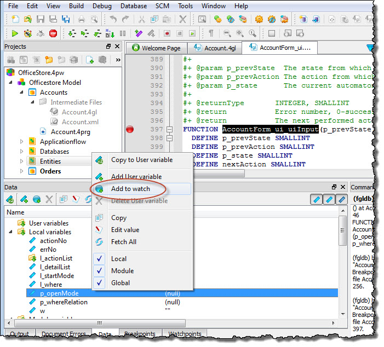The image size is (384, 347).
Task: Select p_whereRelation variable row
Action: [64, 302]
